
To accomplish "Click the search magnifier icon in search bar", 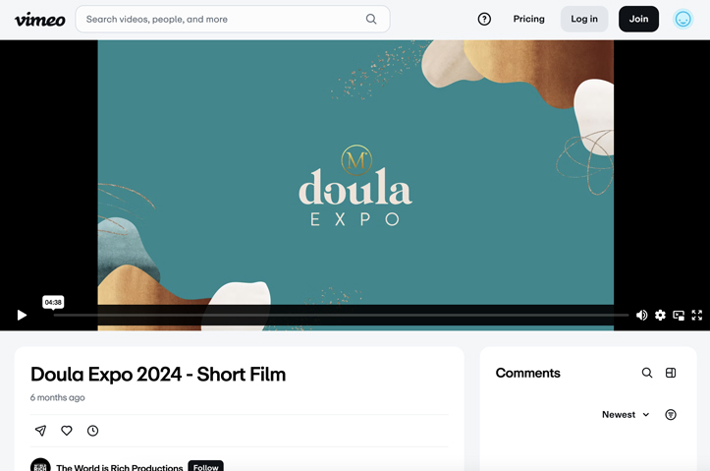I will (x=371, y=19).
